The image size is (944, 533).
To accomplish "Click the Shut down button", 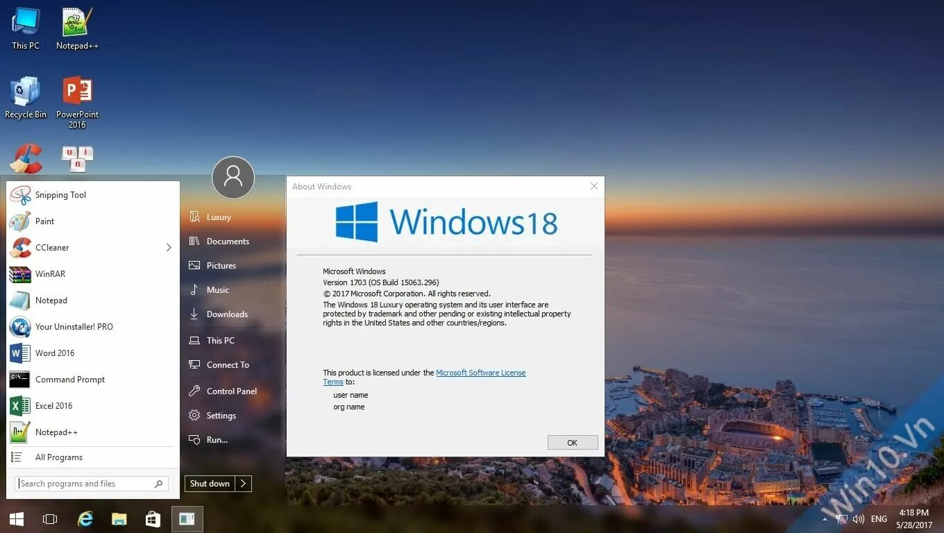I will (x=210, y=484).
